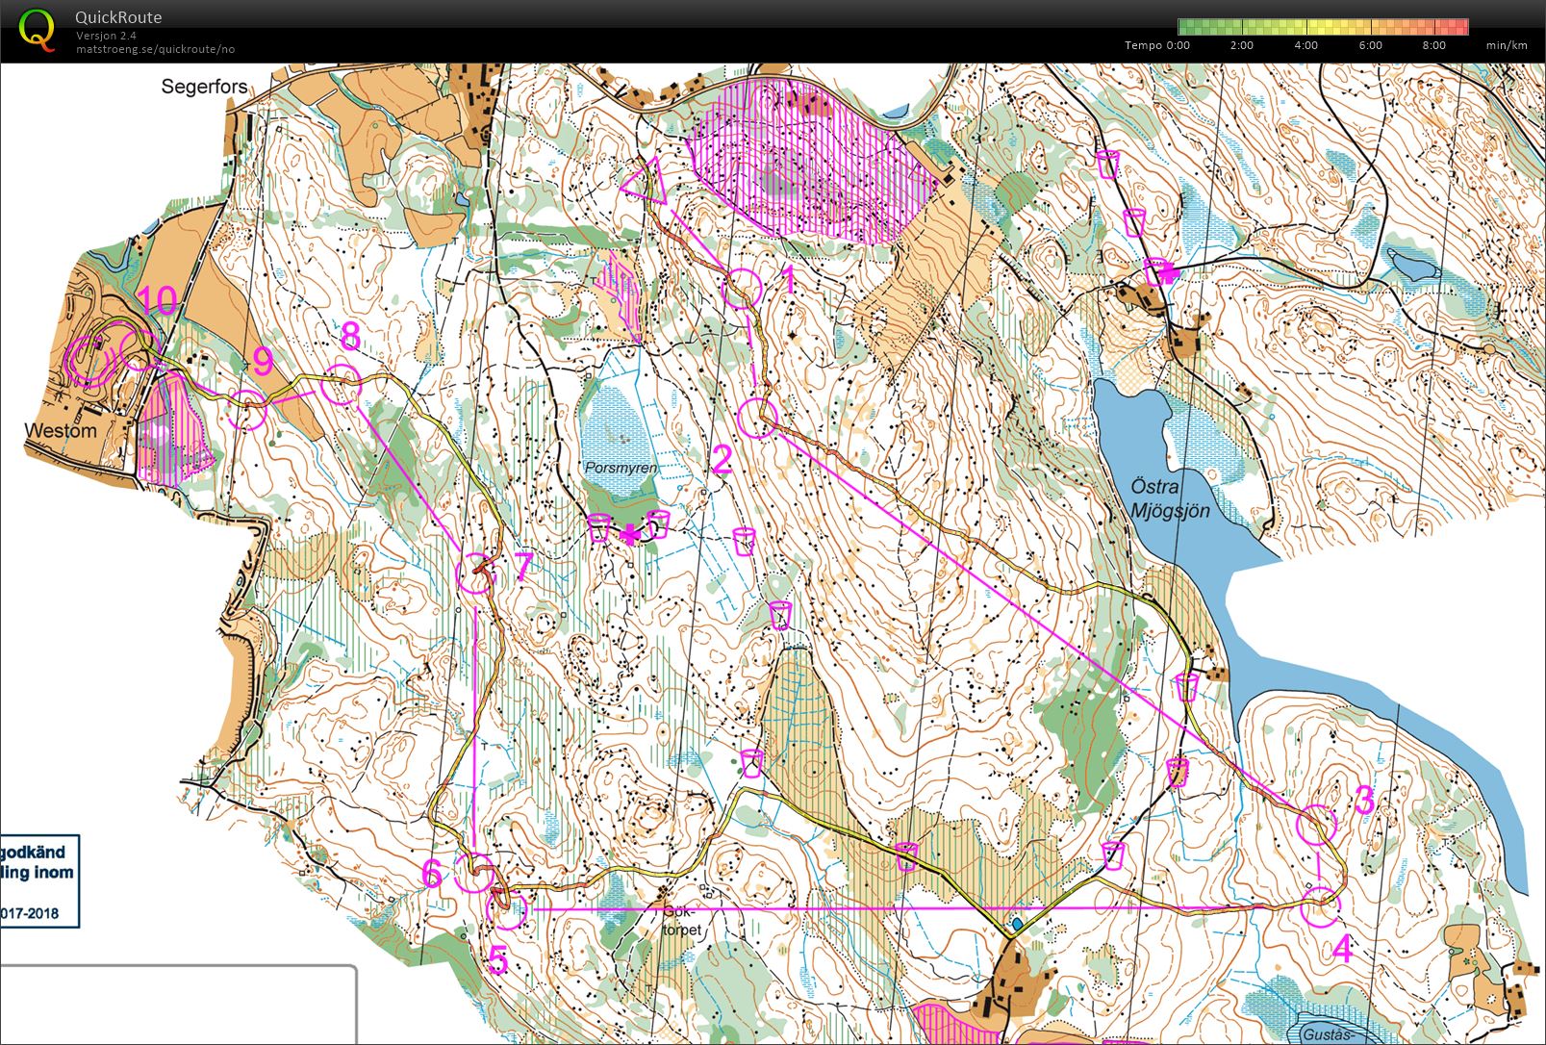The height and width of the screenshot is (1045, 1546).
Task: Click the QuickRoute title text
Action: tap(118, 17)
